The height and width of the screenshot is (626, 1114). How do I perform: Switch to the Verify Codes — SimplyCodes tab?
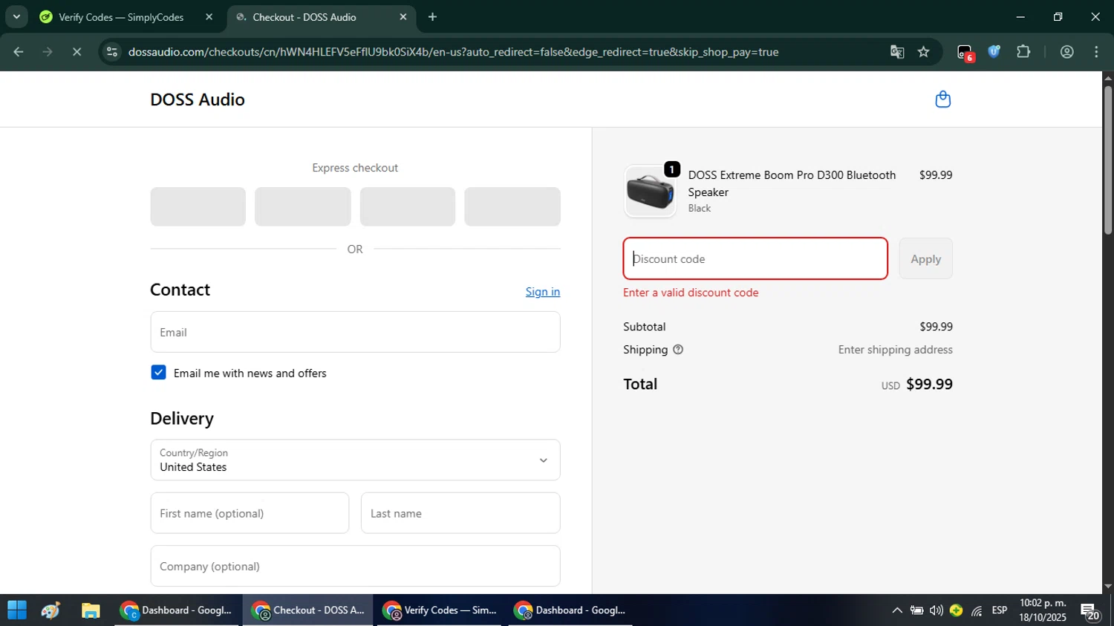(121, 17)
